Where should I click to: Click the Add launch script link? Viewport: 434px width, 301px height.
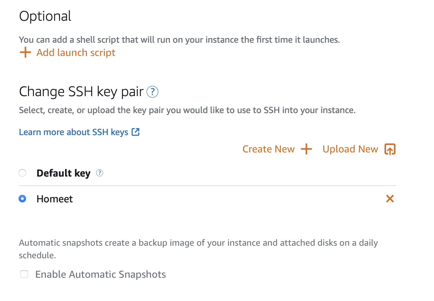pos(76,52)
